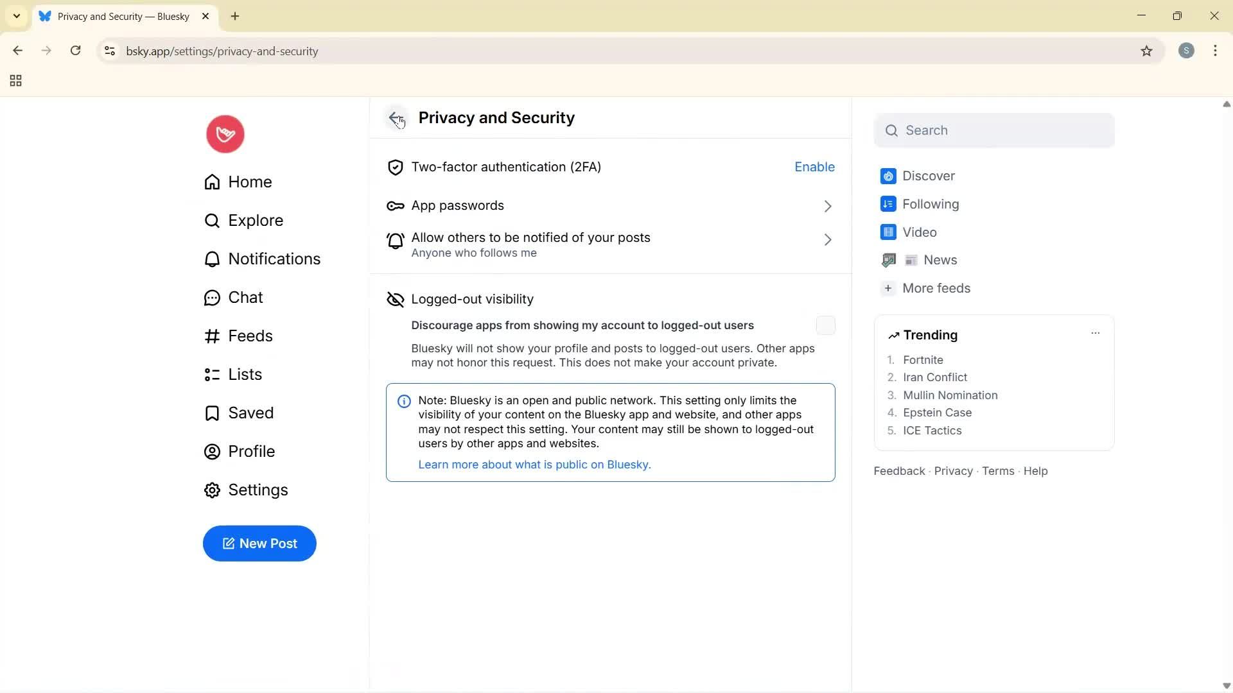The width and height of the screenshot is (1233, 693).
Task: Go back using the arrow in Privacy header
Action: tap(395, 117)
